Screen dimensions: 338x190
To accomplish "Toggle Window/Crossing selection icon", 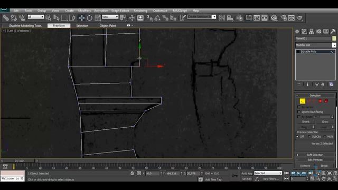I will point(72,18).
